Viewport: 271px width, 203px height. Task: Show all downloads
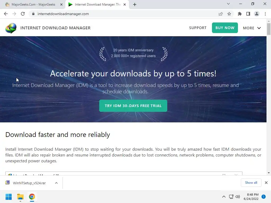click(x=251, y=183)
